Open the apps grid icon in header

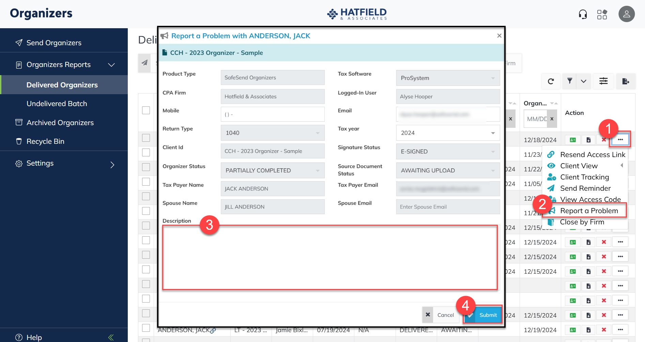tap(602, 14)
